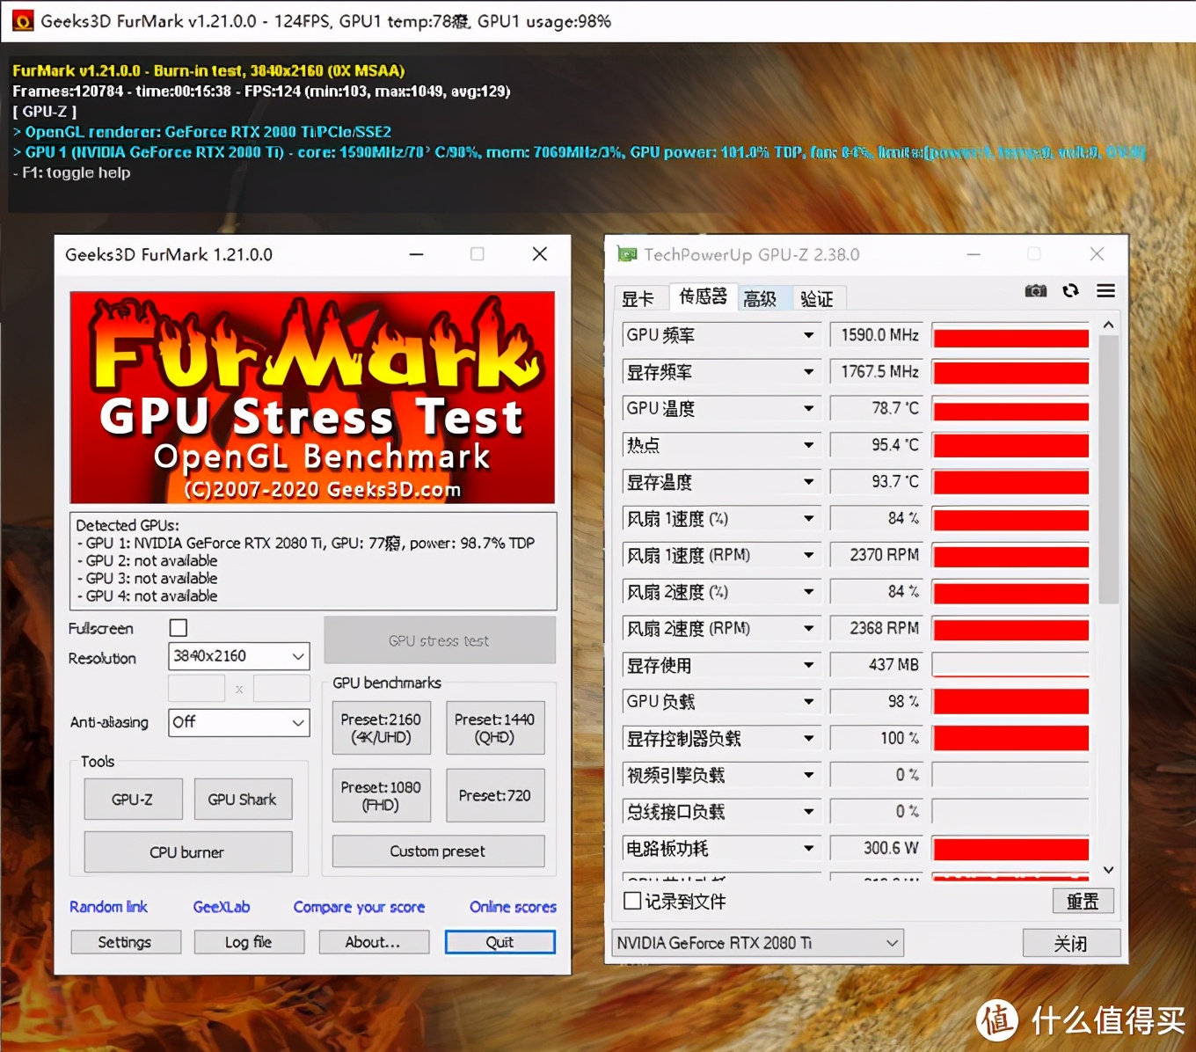This screenshot has height=1052, width=1196.
Task: Enable the Fullscreen checkbox in FurMark
Action: 179,628
